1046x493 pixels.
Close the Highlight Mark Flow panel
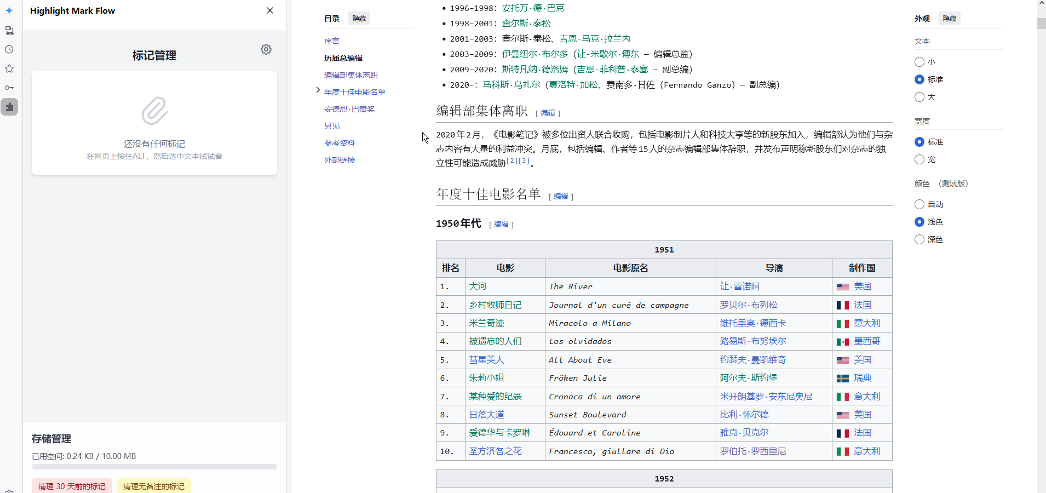tap(270, 10)
